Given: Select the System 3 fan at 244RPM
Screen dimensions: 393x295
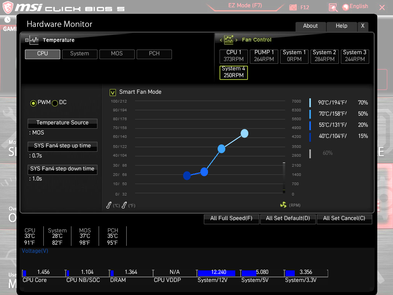Looking at the screenshot, I should (x=355, y=56).
